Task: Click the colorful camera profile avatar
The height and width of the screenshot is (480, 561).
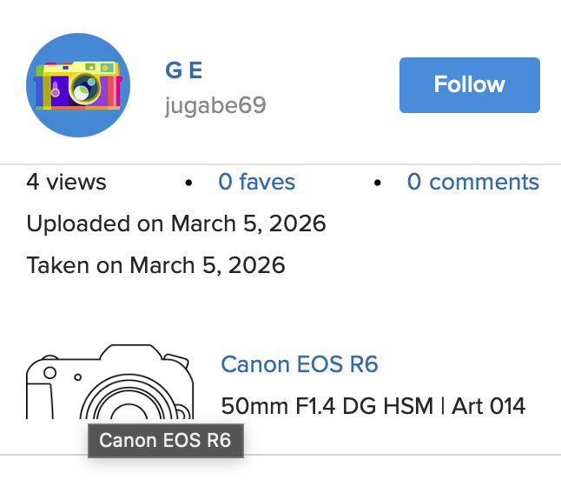Action: point(78,85)
